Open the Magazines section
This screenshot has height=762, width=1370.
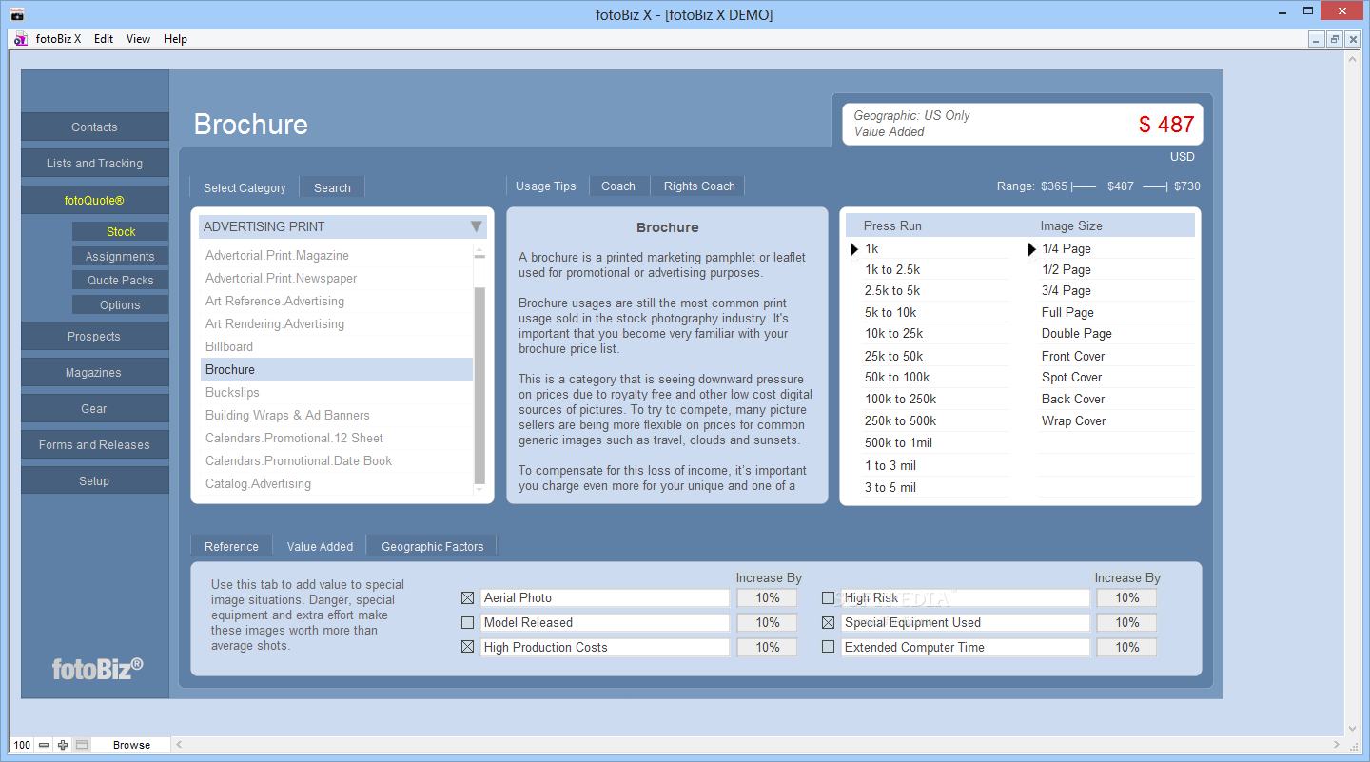(94, 373)
